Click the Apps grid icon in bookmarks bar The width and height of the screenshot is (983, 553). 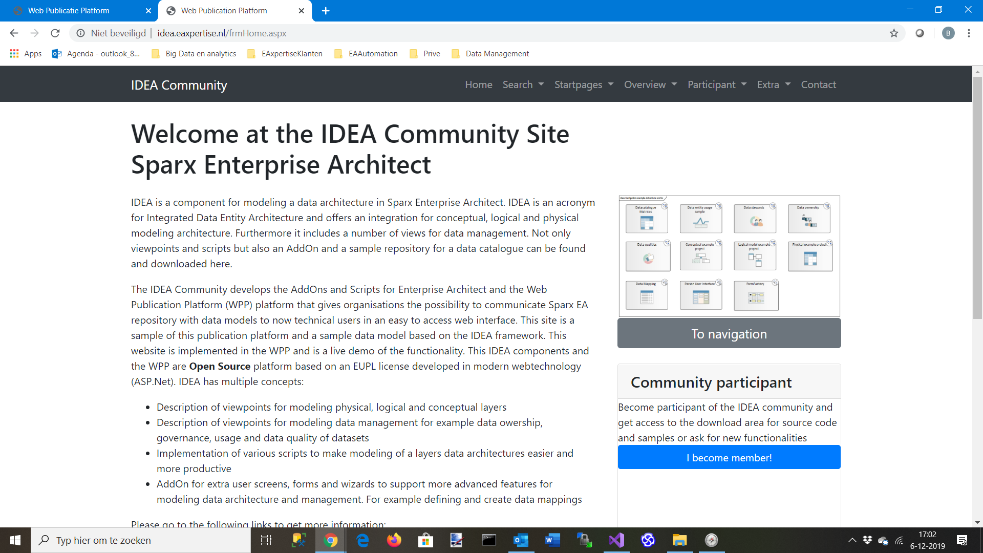coord(14,54)
